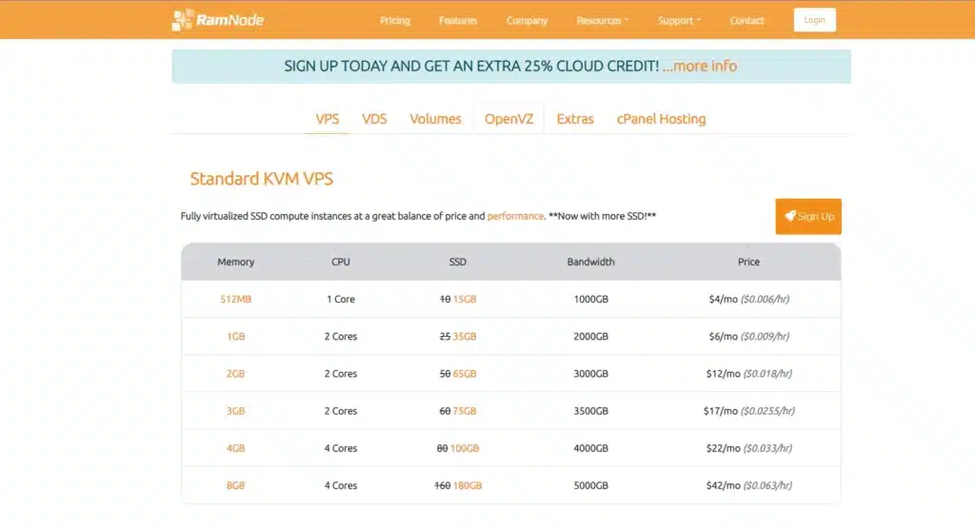Viewport: 975px width, 531px height.
Task: Click the 75GB SSD value
Action: [x=465, y=411]
